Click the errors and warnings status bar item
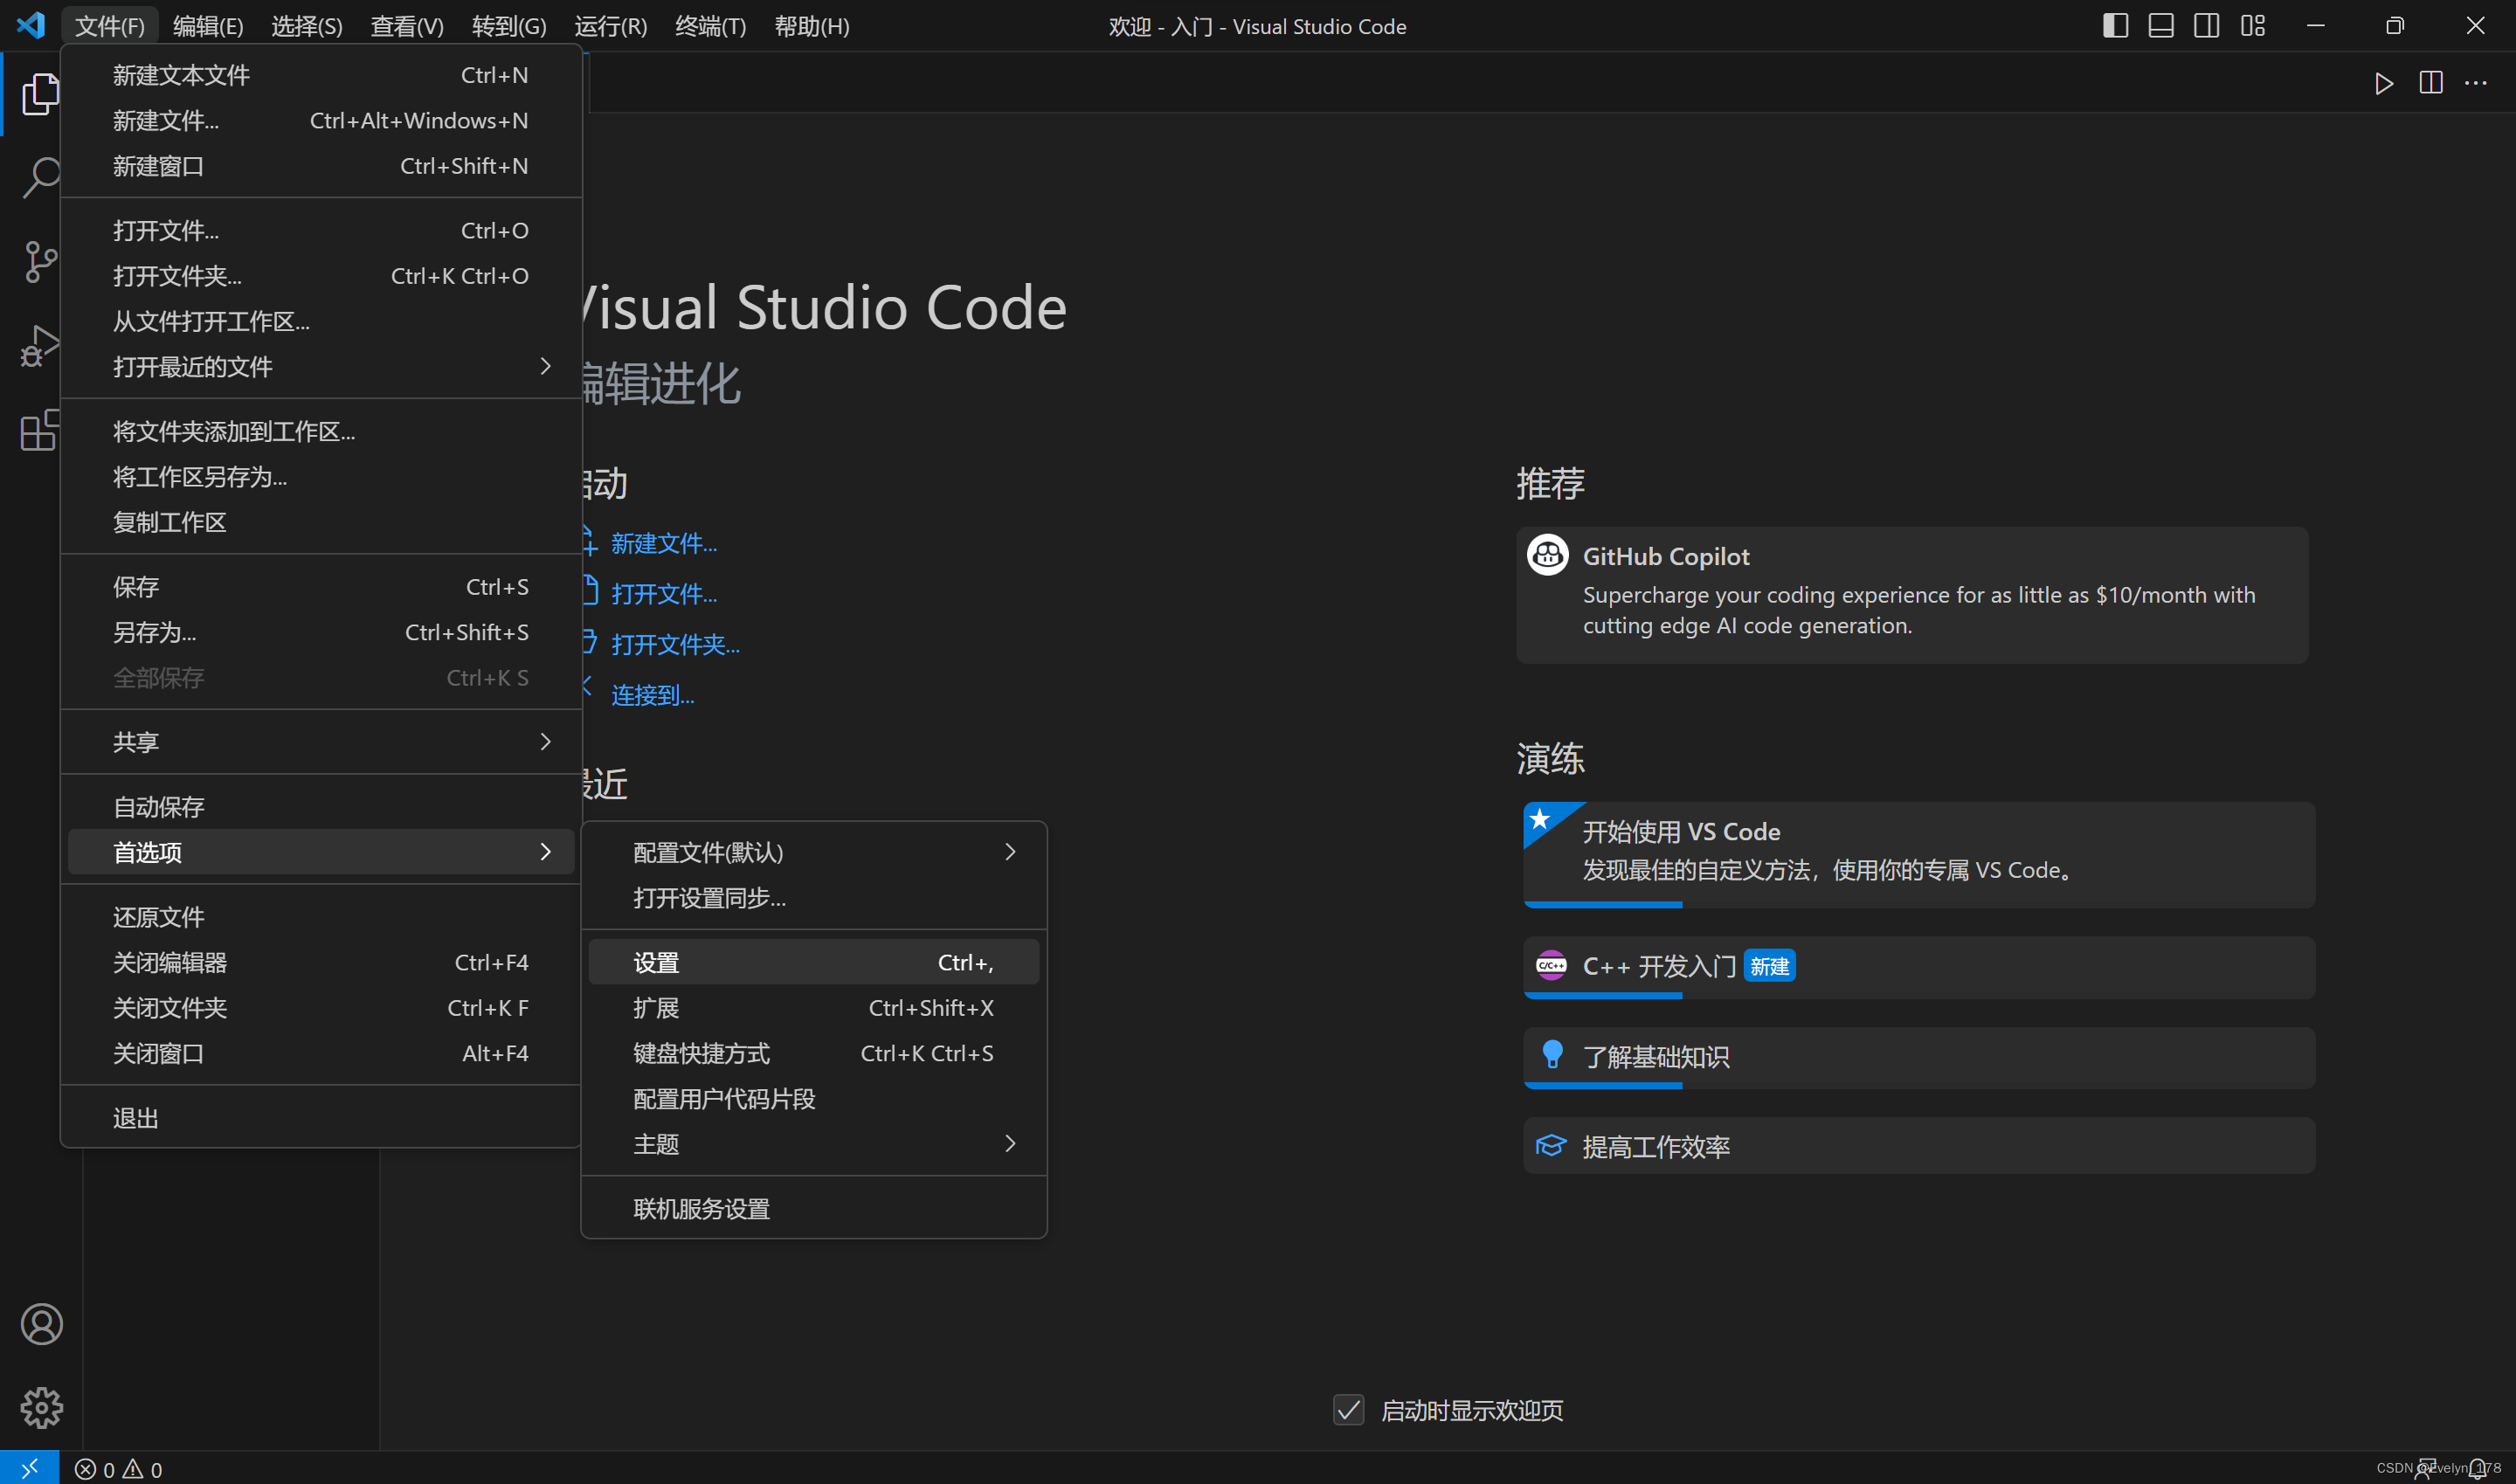This screenshot has width=2516, height=1484. [119, 1469]
